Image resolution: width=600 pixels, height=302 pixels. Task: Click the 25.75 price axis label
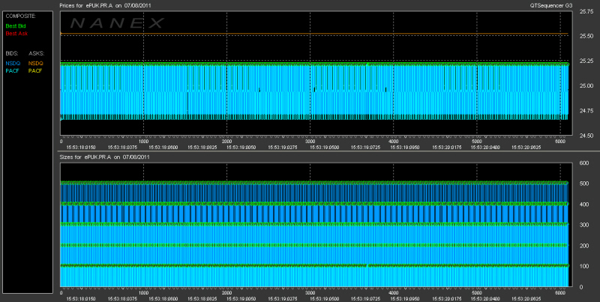click(585, 11)
